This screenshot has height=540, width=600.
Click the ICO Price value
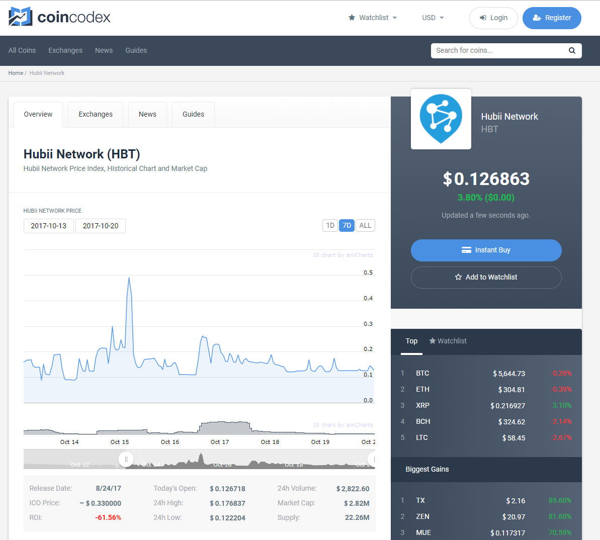pos(100,503)
